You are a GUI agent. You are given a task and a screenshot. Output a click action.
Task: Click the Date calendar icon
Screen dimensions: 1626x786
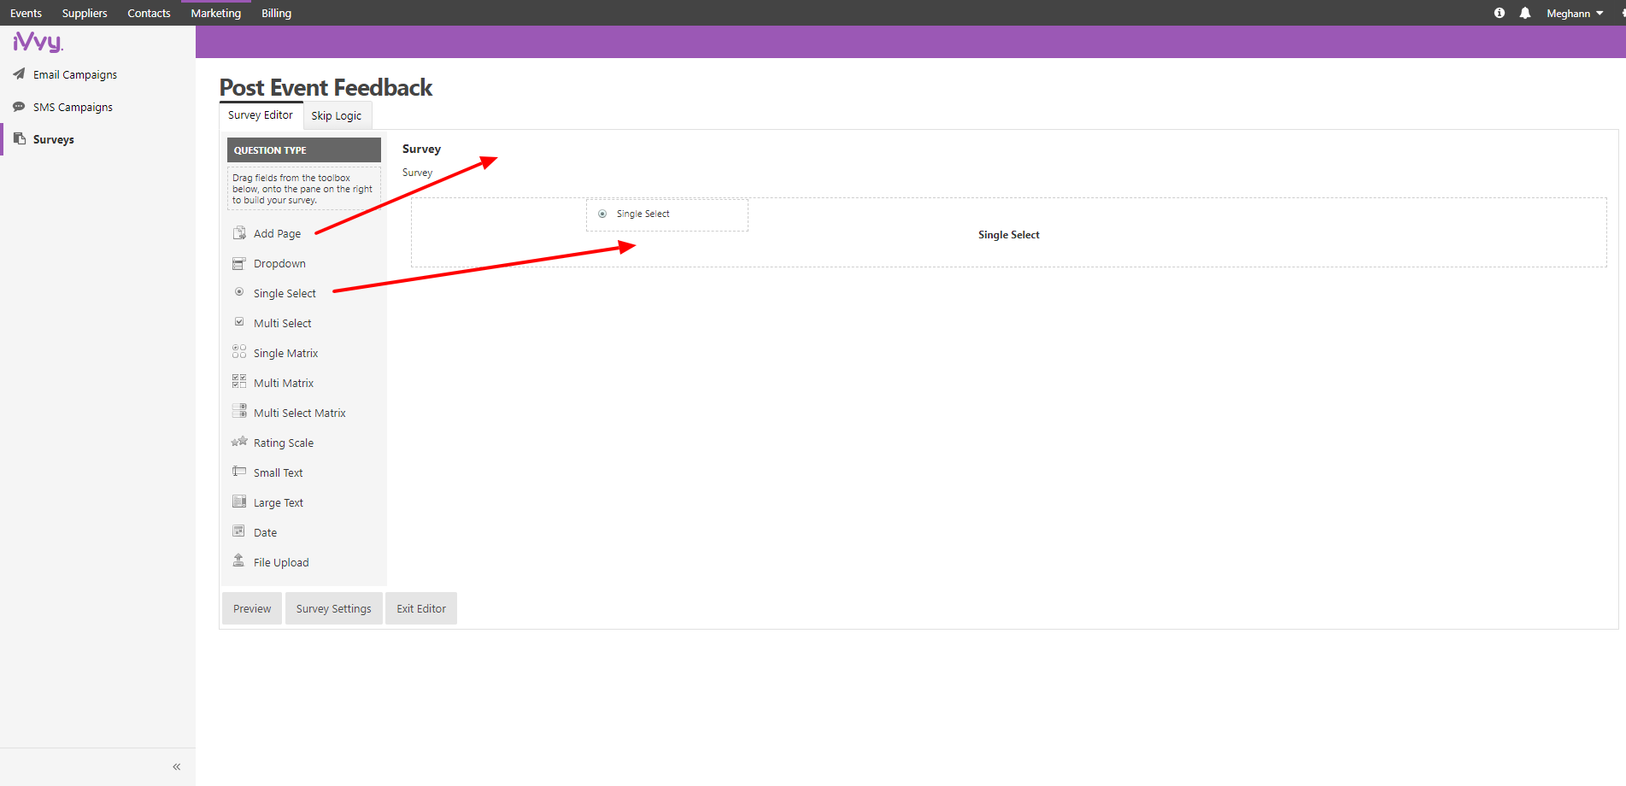pyautogui.click(x=239, y=531)
